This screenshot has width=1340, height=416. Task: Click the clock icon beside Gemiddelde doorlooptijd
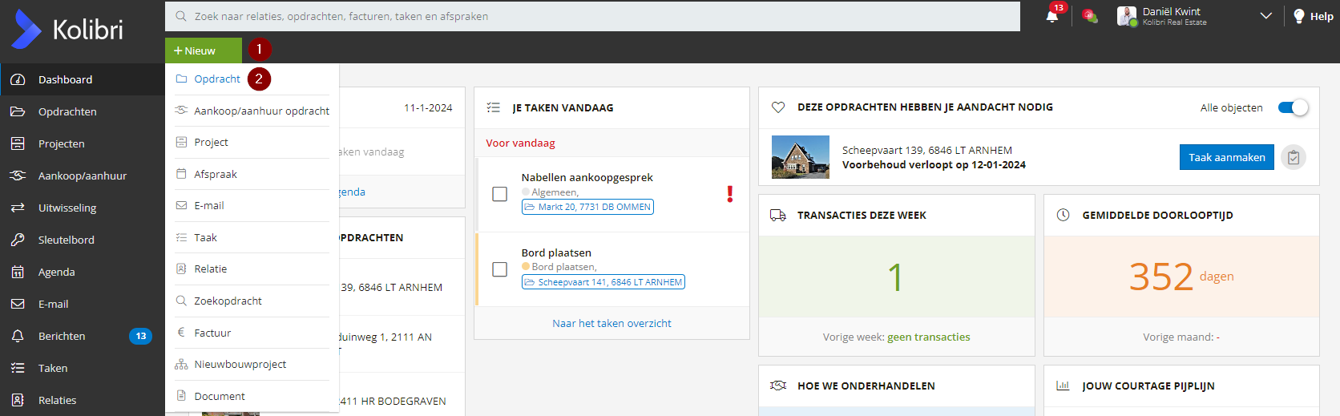tap(1064, 215)
